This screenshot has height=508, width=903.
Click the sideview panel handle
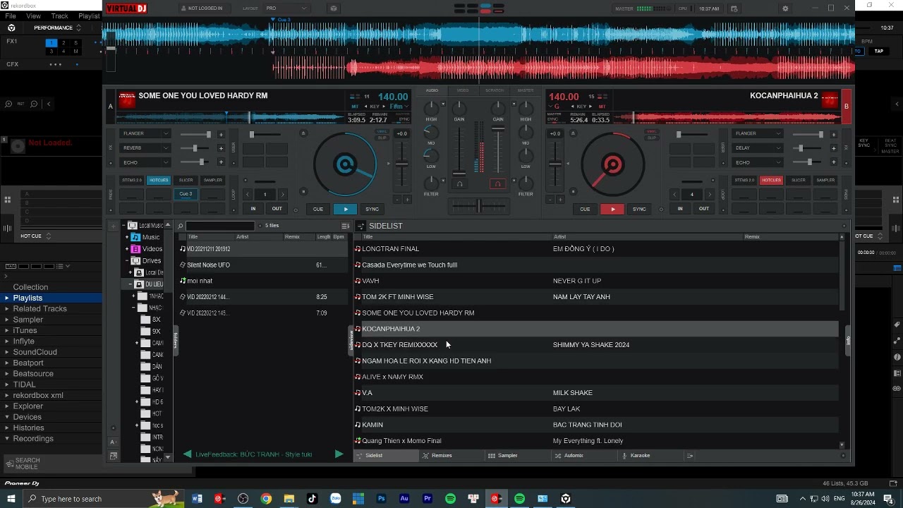tap(351, 341)
